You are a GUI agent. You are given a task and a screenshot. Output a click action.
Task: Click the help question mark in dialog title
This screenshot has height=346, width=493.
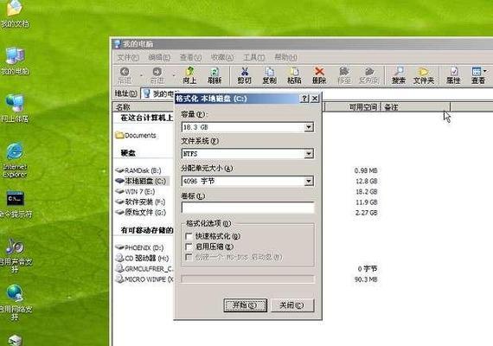pyautogui.click(x=304, y=99)
